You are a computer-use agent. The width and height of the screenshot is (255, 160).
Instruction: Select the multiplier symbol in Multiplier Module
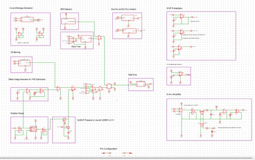(33, 129)
